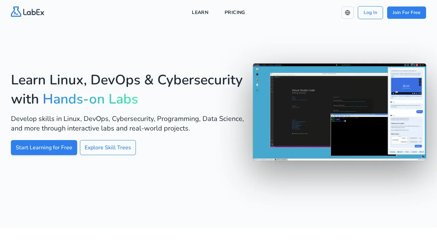Open the window list dropdown in the desktop top bar

[x=283, y=65]
